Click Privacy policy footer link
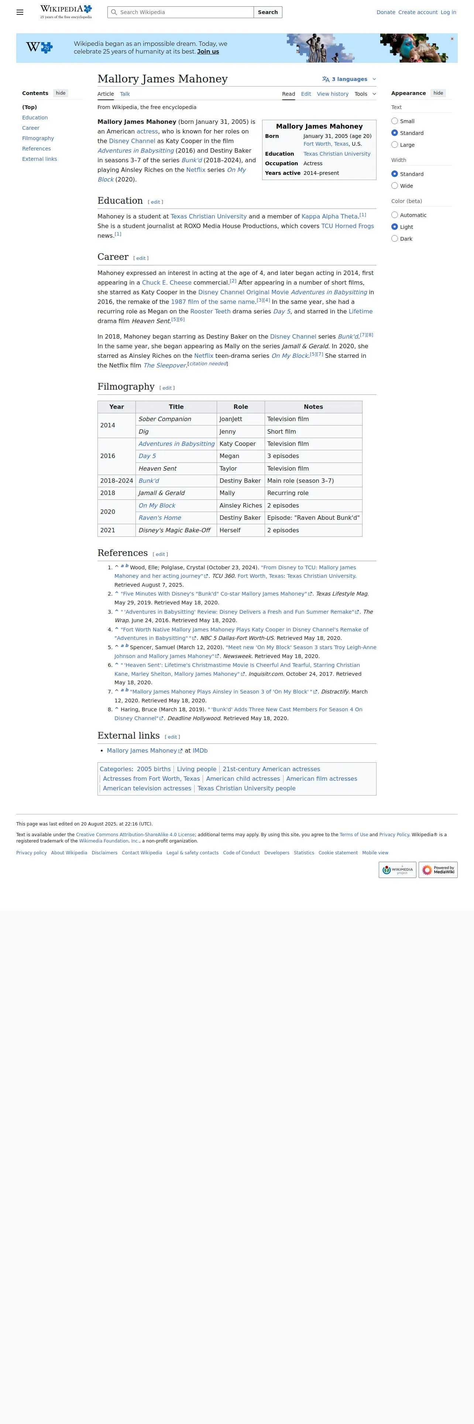The width and height of the screenshot is (474, 1424). [x=31, y=853]
